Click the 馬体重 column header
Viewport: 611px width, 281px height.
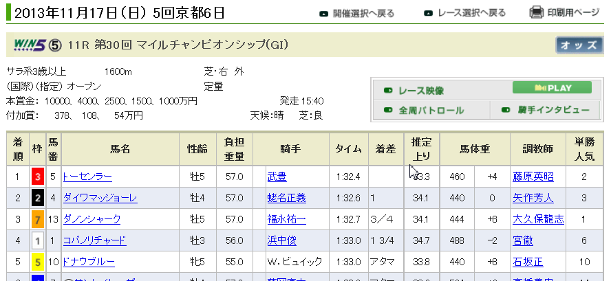pyautogui.click(x=475, y=149)
